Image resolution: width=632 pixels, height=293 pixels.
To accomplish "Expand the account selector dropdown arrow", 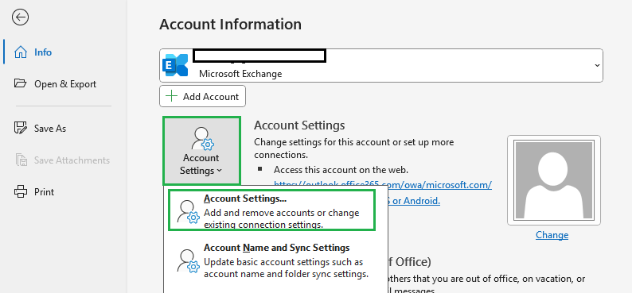I will click(x=597, y=66).
